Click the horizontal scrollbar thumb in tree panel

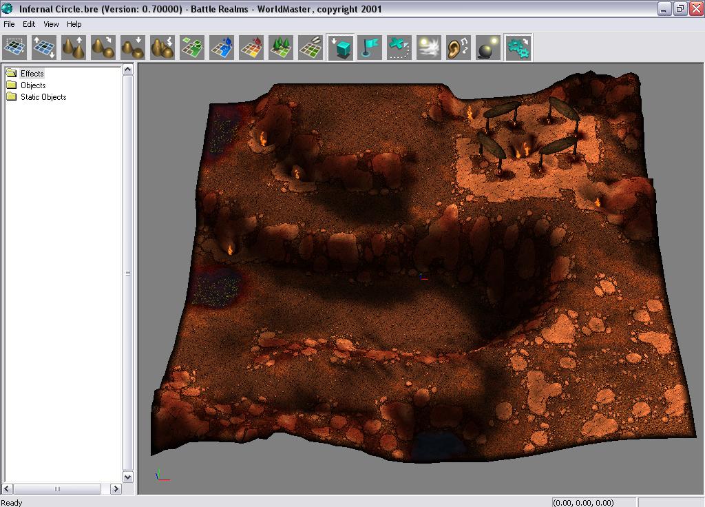point(57,488)
